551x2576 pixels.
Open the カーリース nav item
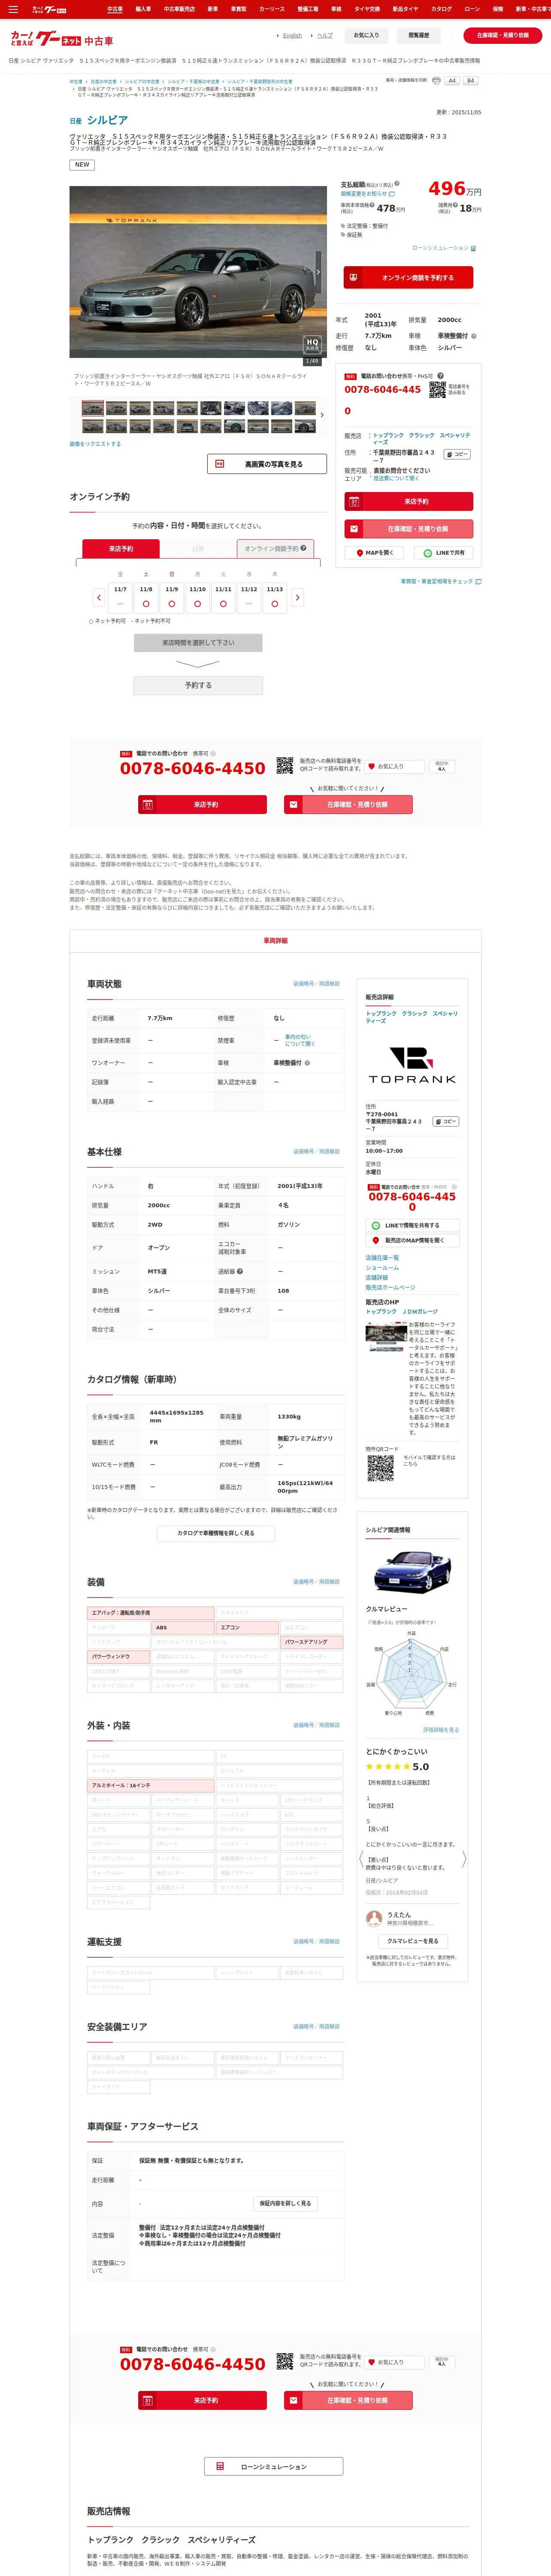pos(272,9)
